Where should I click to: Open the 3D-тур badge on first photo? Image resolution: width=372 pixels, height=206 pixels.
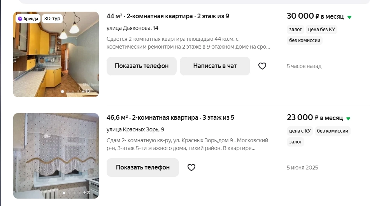click(x=52, y=19)
